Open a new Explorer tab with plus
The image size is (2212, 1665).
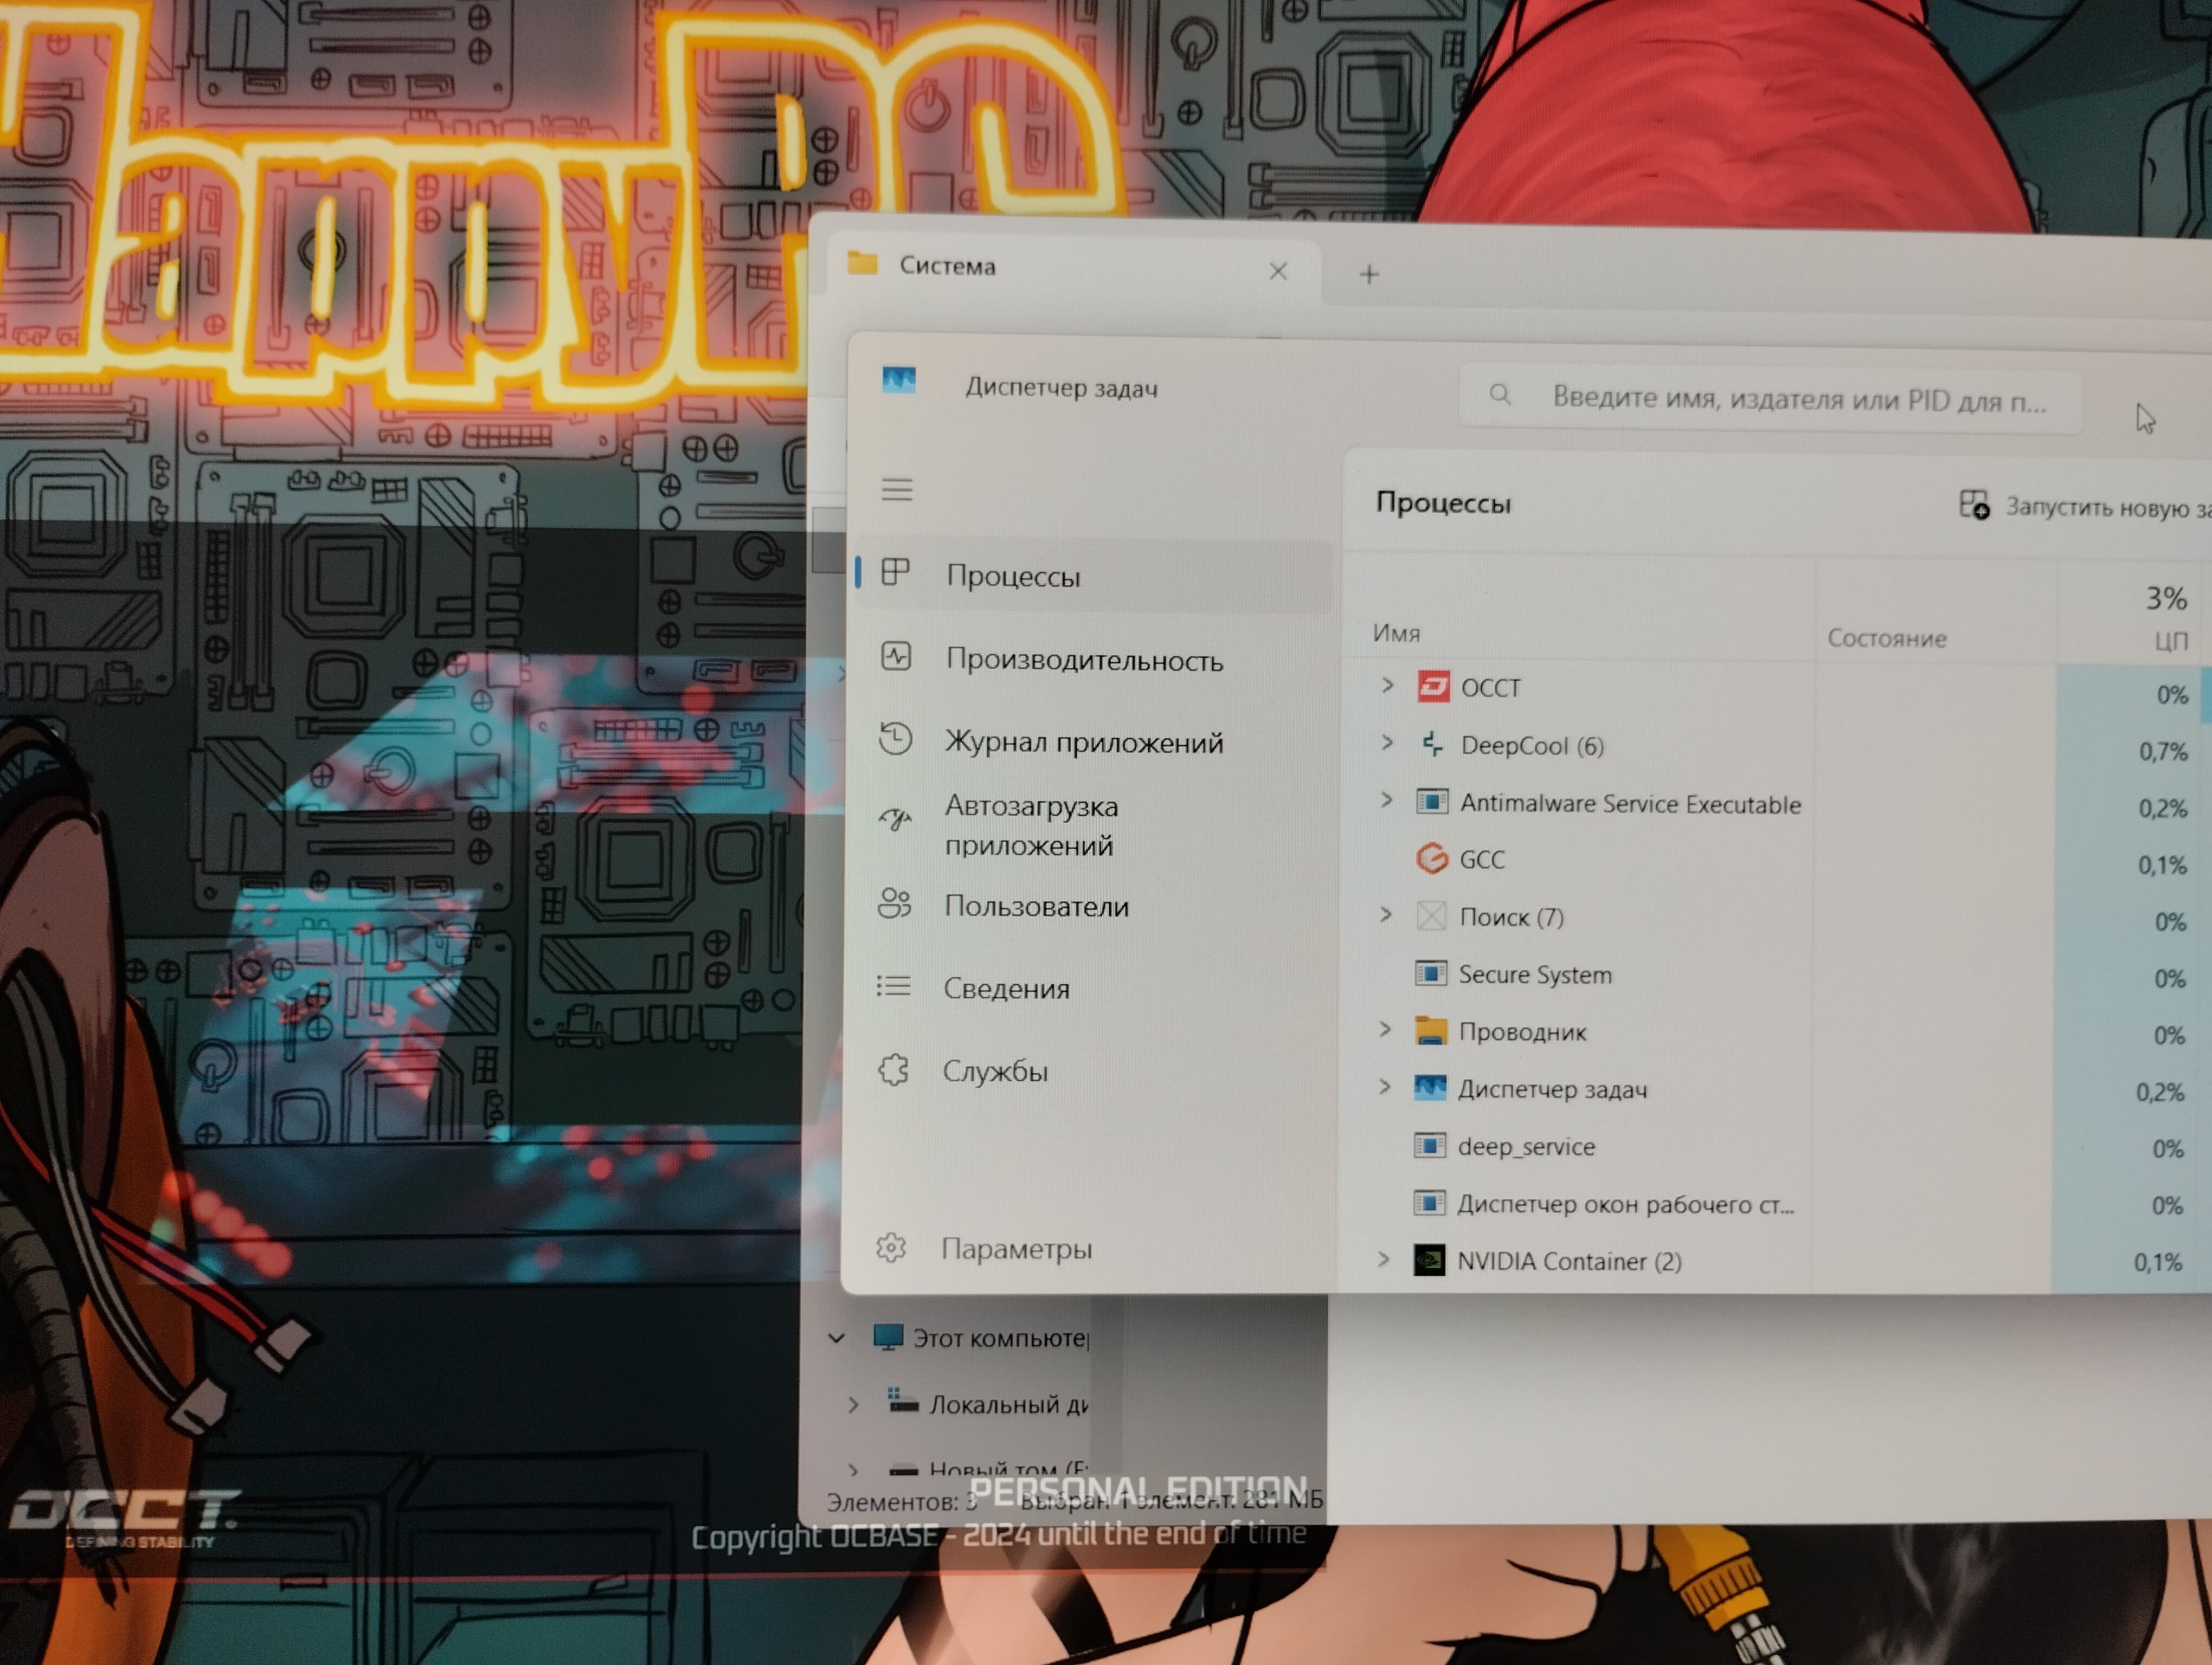(x=1369, y=274)
